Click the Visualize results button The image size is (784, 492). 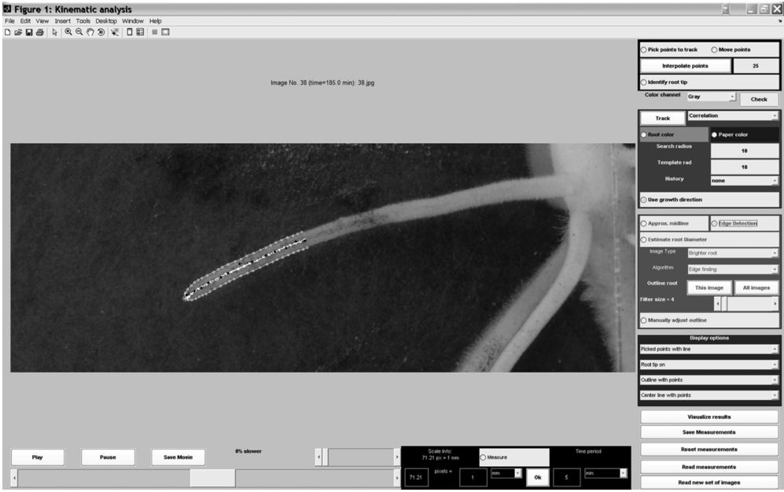(x=710, y=417)
